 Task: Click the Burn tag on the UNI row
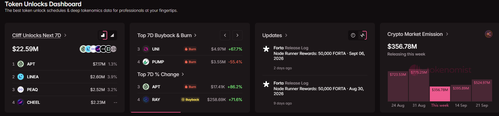point(190,49)
